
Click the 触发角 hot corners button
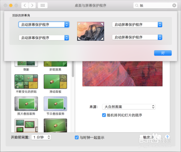[150, 137]
